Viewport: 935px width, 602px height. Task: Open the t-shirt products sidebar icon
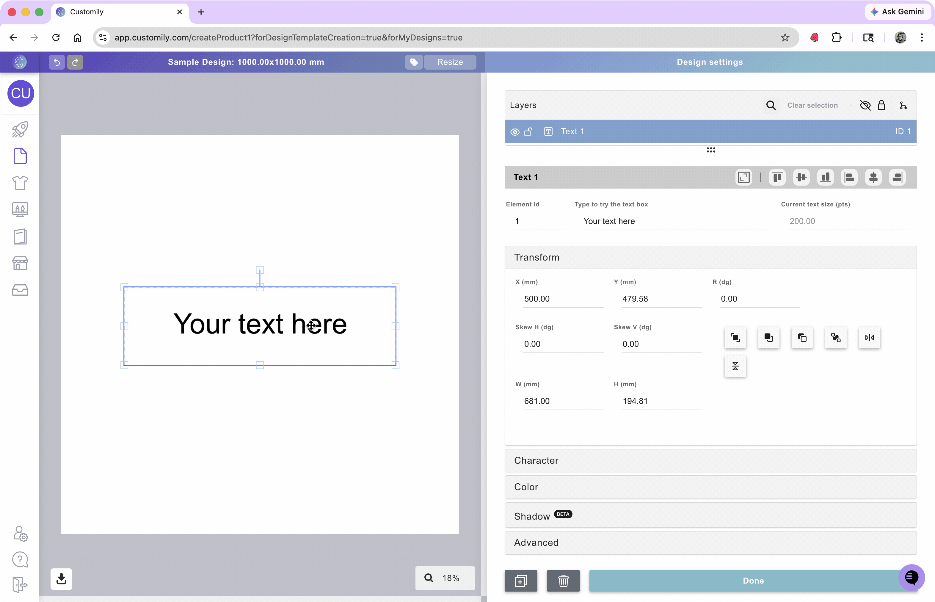tap(20, 183)
